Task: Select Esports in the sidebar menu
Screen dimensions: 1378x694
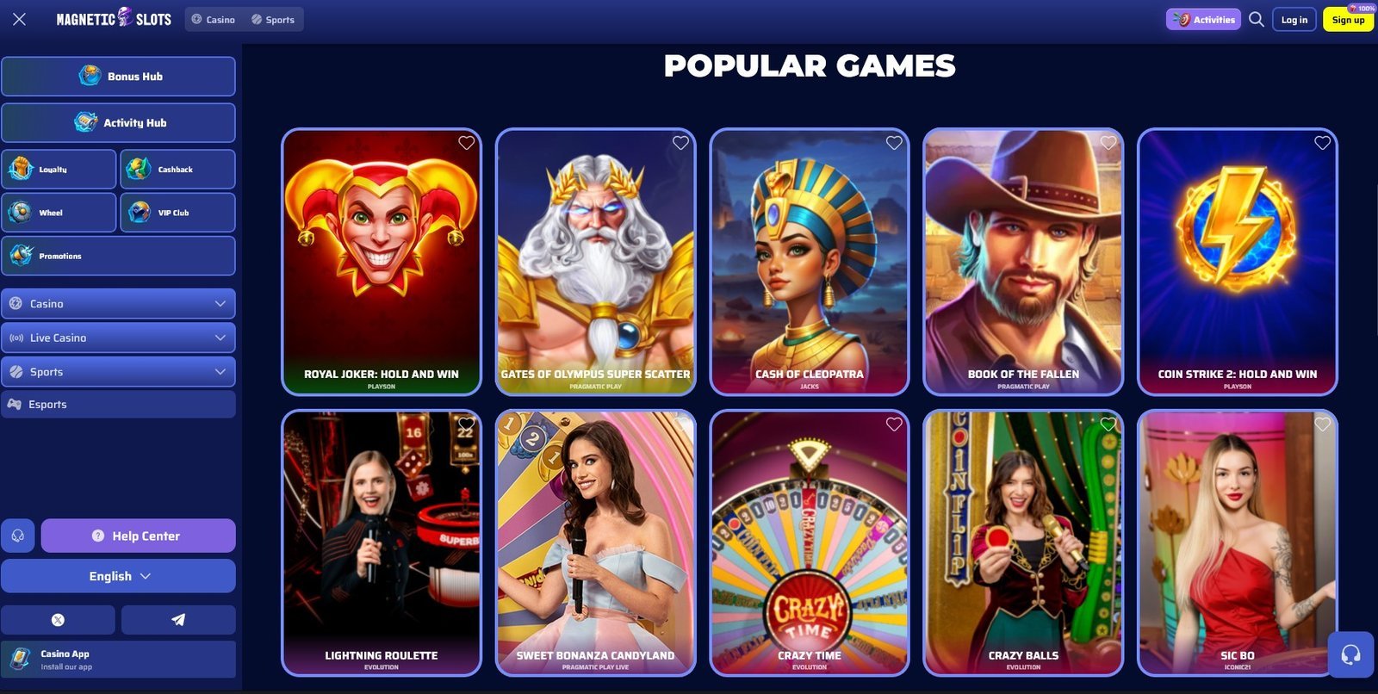Action: coord(118,405)
